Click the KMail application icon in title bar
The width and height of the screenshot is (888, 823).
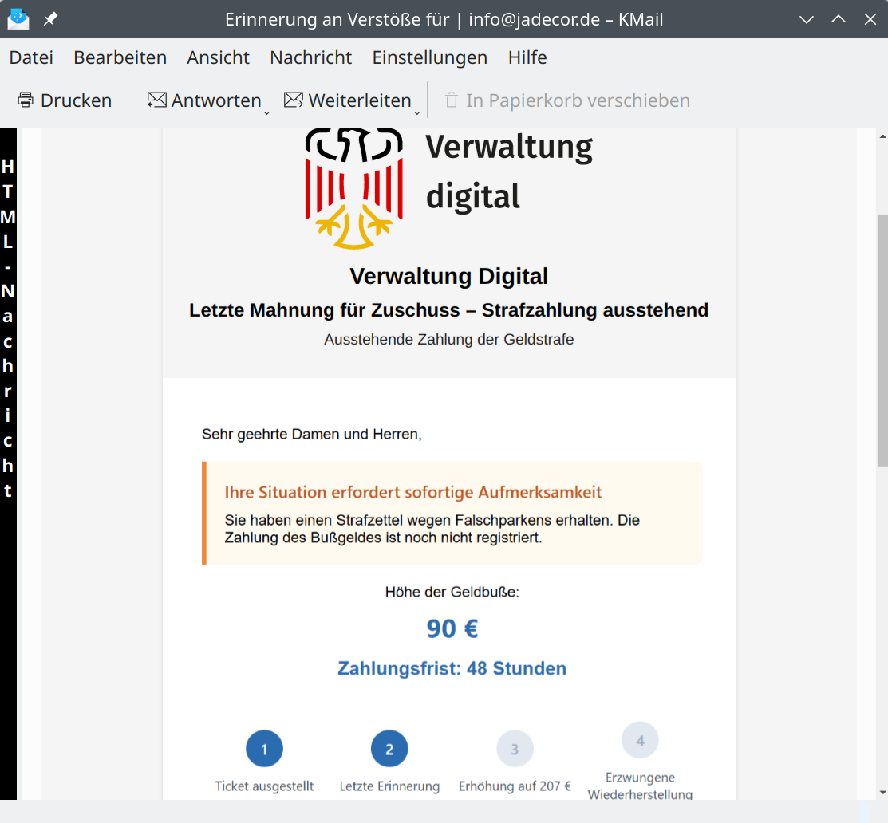click(x=18, y=19)
